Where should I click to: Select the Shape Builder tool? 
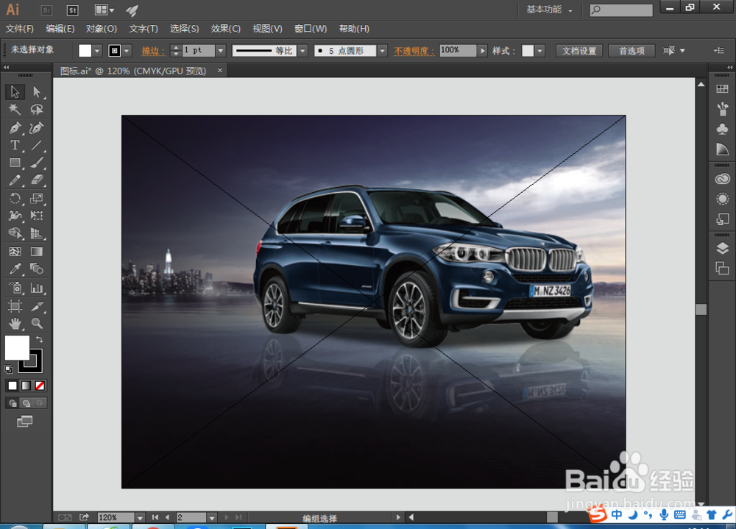coord(15,233)
